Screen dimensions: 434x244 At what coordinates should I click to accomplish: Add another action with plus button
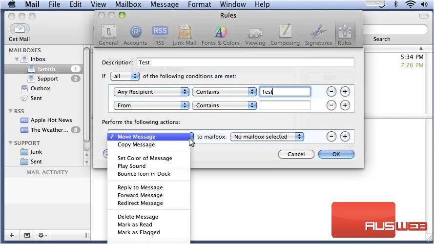[x=345, y=136]
